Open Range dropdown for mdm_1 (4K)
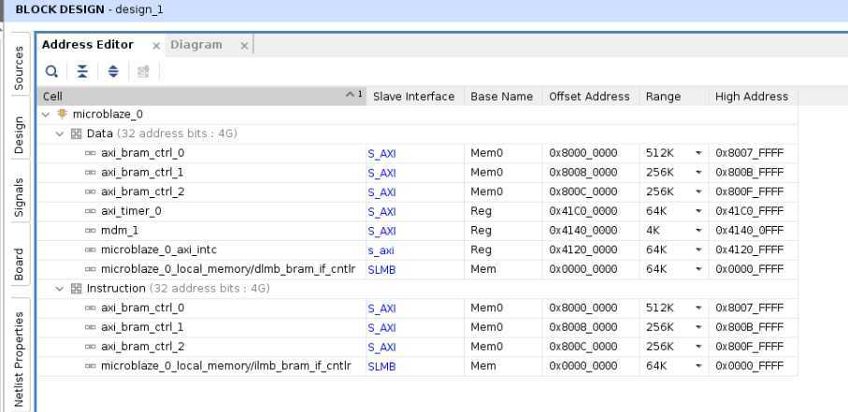 (698, 231)
